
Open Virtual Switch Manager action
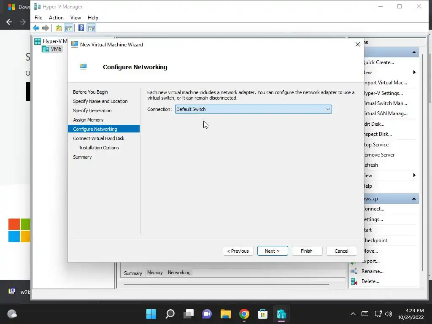[x=385, y=103]
